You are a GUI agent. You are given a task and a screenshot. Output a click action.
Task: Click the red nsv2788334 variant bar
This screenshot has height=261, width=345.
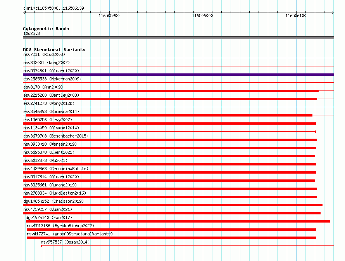pyautogui.click(x=170, y=197)
